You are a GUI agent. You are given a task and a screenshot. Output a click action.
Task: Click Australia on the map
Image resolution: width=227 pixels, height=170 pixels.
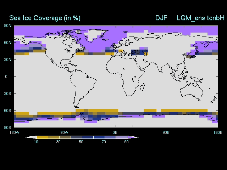point(192,91)
